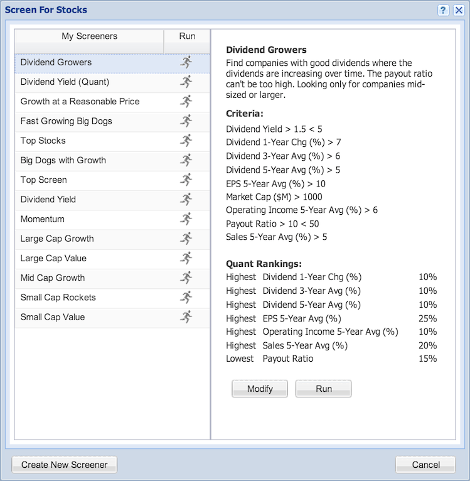Run the Small Cap Rockets screener icon
The height and width of the screenshot is (481, 470).
click(186, 298)
